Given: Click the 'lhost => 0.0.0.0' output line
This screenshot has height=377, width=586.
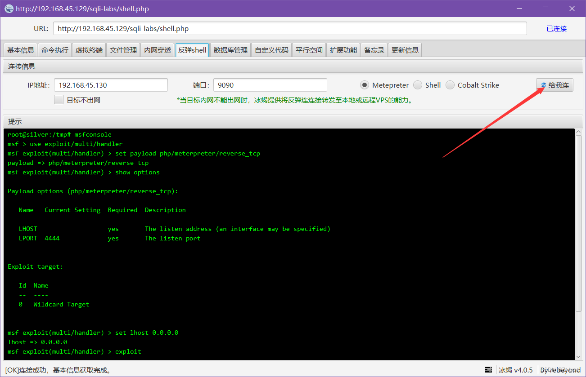Looking at the screenshot, I should (x=37, y=342).
